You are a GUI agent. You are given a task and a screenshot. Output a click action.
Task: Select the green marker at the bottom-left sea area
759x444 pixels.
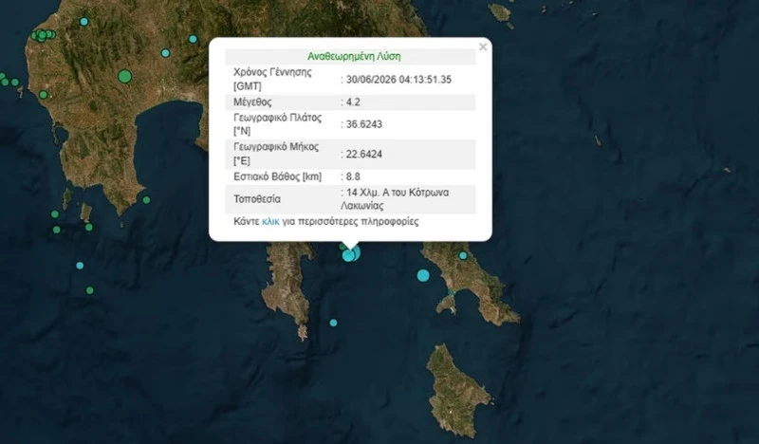click(89, 290)
